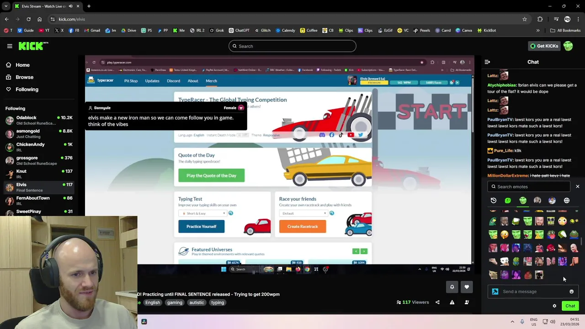Open Short & Easy typing test dropdown

(x=204, y=213)
